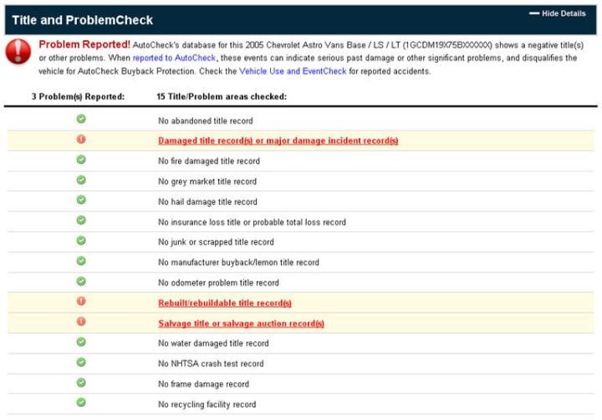The image size is (602, 420).
Task: Click 'No recycling facility record' text
Action: 207,404
